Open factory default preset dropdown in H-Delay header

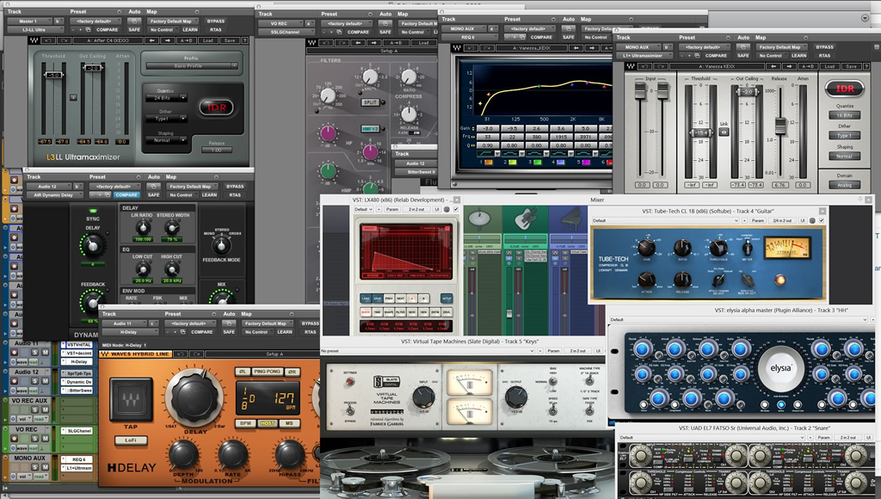tap(189, 323)
